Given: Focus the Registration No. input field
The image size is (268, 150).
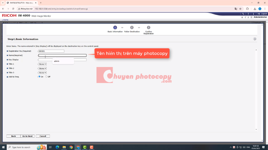Looking at the screenshot, I should (51, 51).
